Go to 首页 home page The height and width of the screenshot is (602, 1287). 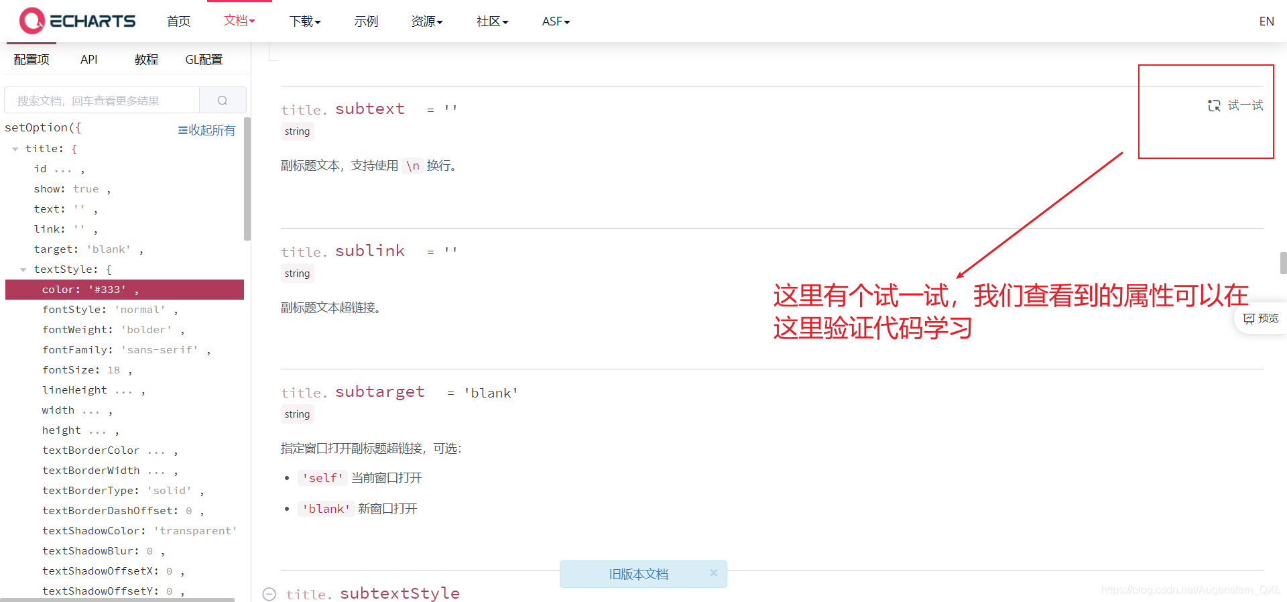[178, 21]
